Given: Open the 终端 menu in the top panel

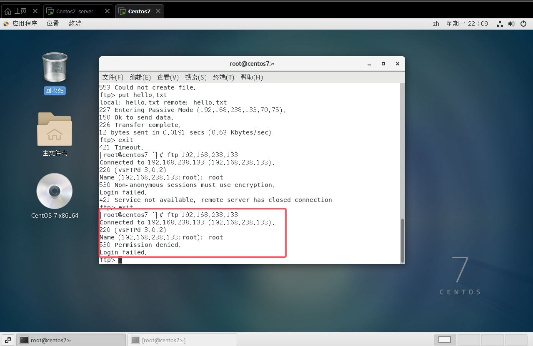Looking at the screenshot, I should point(75,24).
